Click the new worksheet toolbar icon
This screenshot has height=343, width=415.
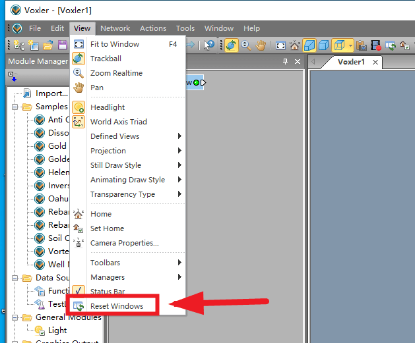pos(34,45)
